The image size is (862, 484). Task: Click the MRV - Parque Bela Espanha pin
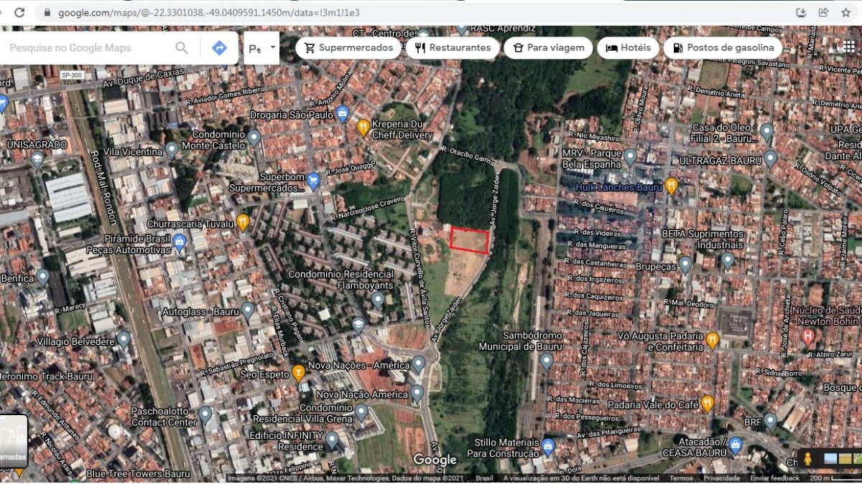tap(630, 157)
